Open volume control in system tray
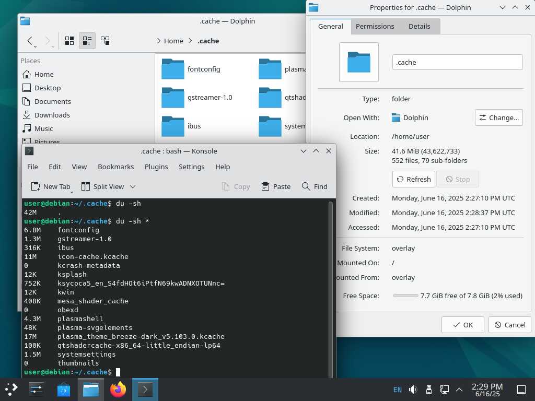Screen dimensions: 535x401 point(413,390)
